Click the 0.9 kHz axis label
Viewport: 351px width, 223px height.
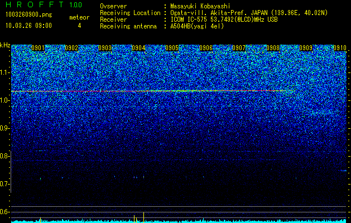[x=4, y=128]
